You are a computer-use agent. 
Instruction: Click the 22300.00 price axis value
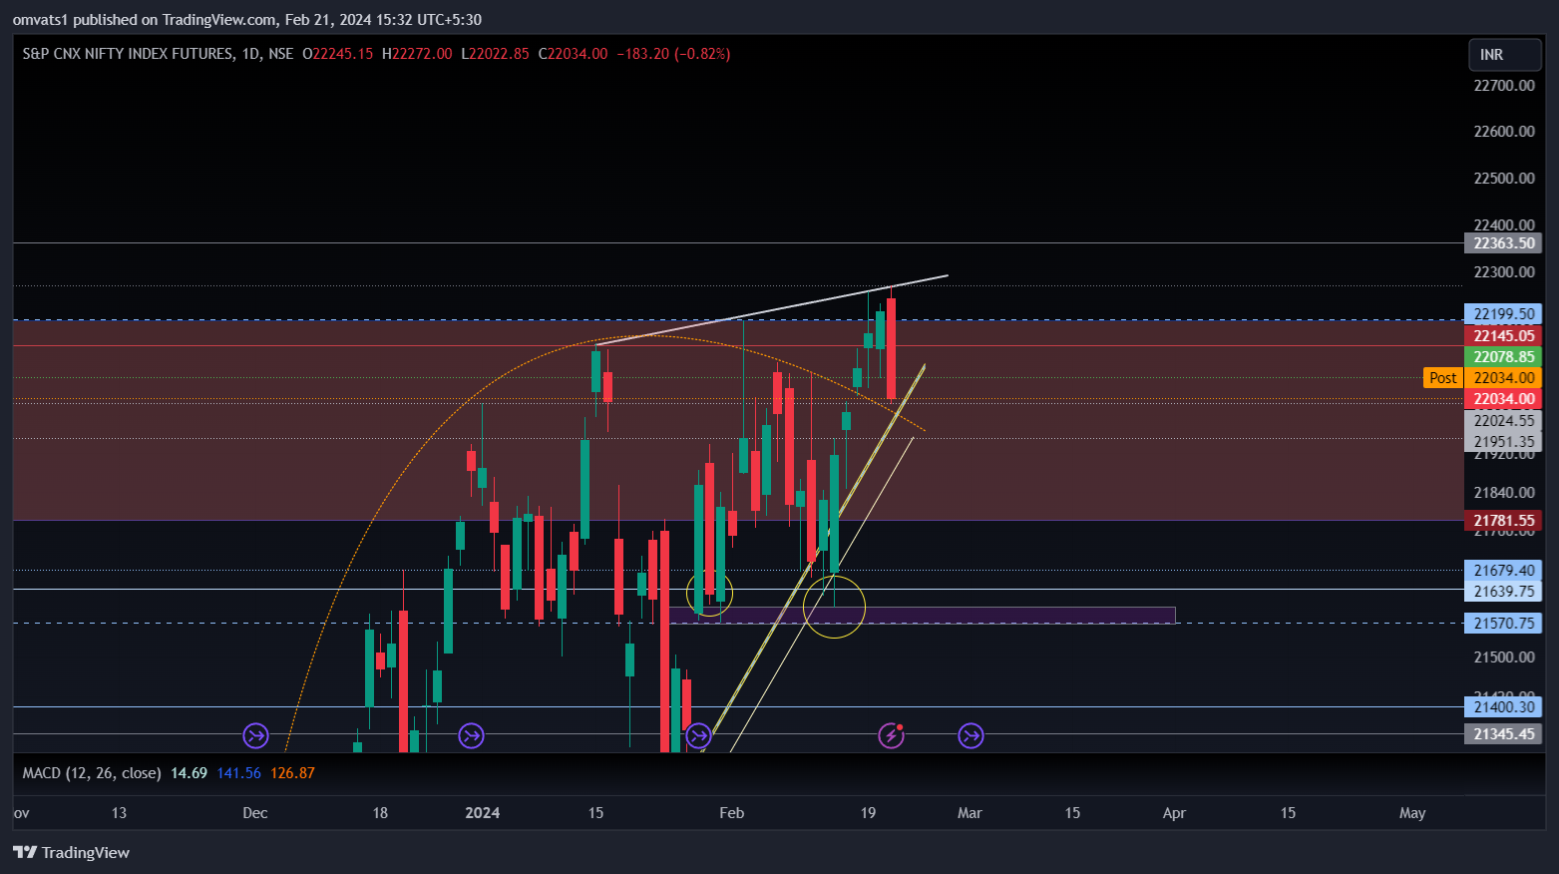tap(1504, 272)
